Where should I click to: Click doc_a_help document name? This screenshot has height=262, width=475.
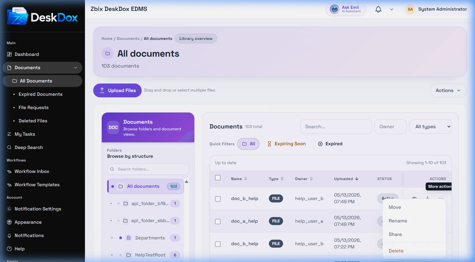(x=244, y=221)
